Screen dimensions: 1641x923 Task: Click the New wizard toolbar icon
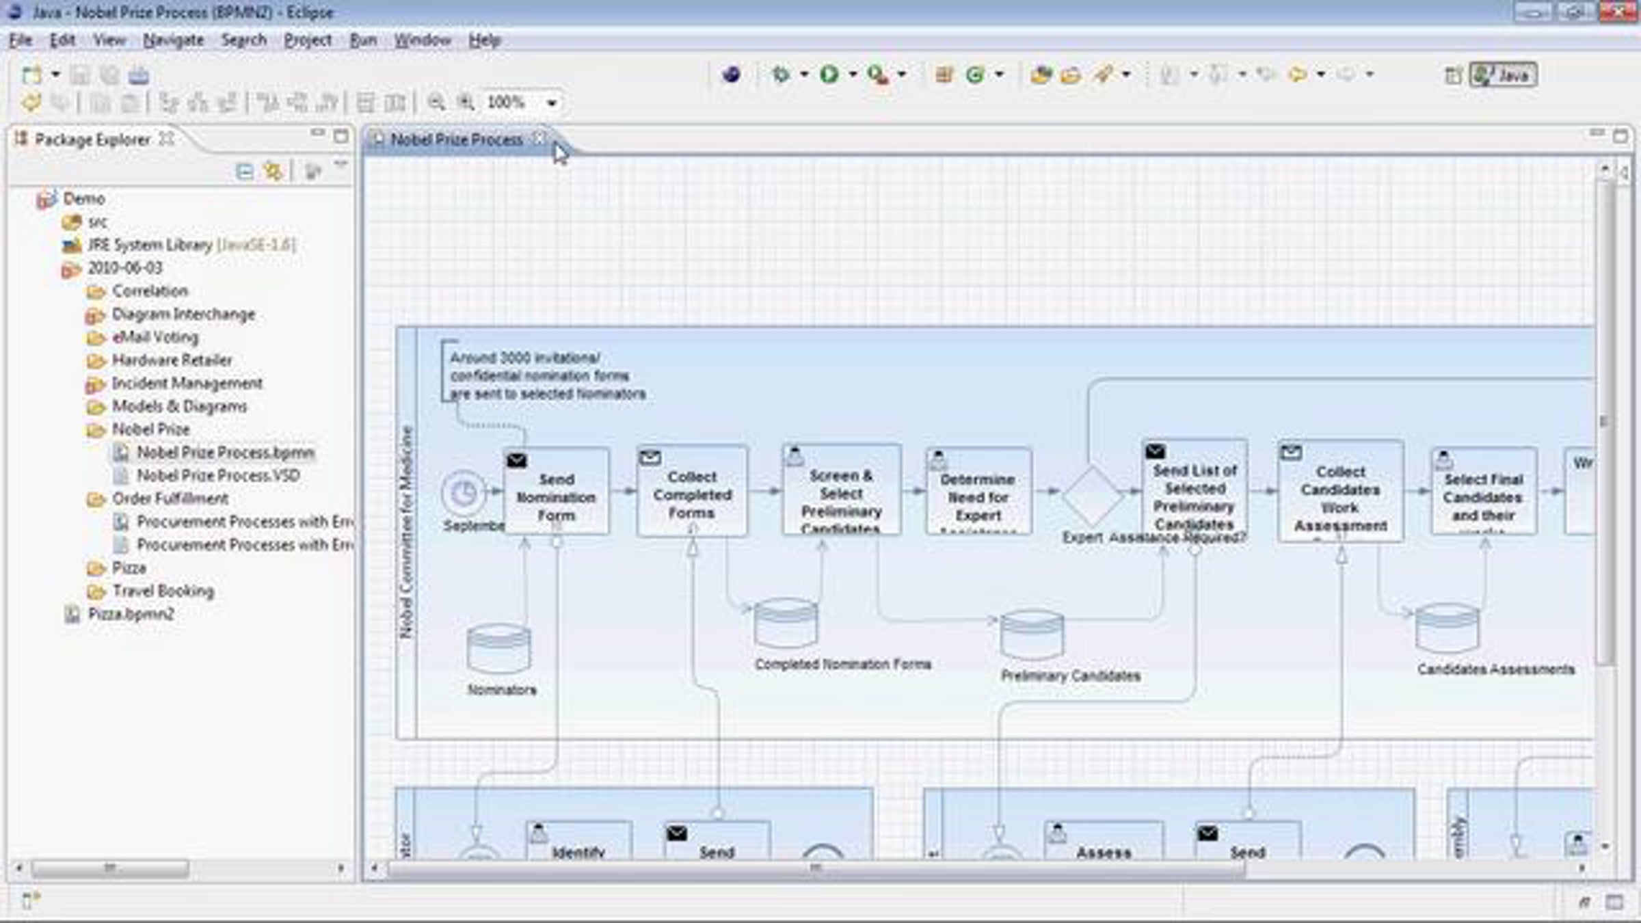tap(31, 75)
